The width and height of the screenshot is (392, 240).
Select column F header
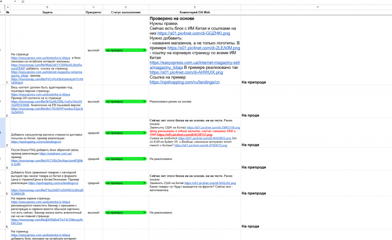[x=318, y=7]
